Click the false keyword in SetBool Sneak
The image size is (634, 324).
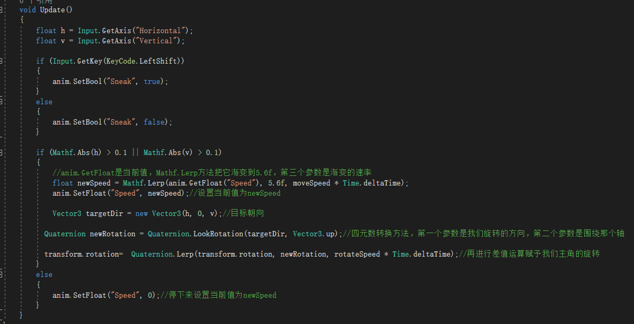click(x=154, y=122)
